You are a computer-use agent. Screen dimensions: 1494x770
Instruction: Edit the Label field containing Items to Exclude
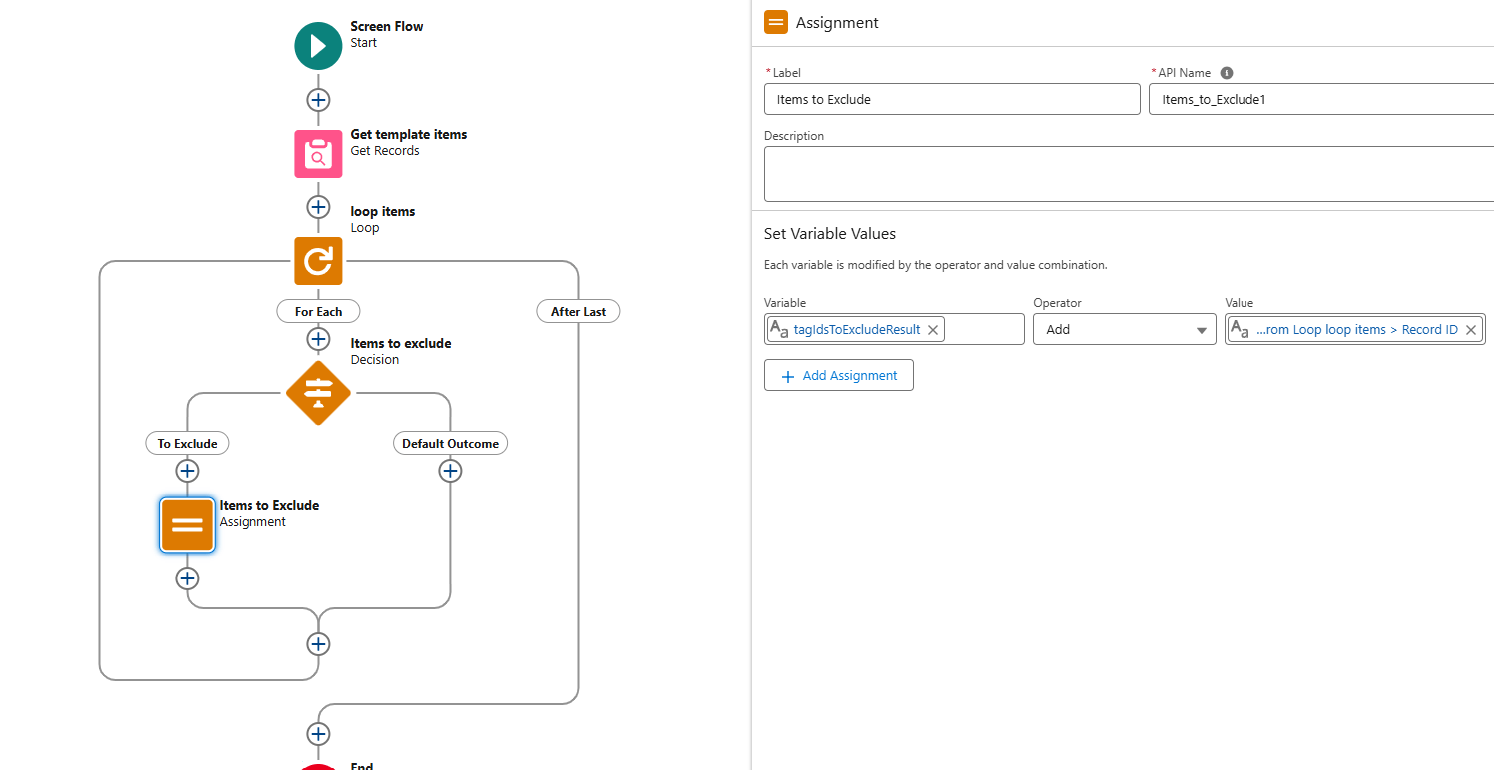tap(952, 99)
